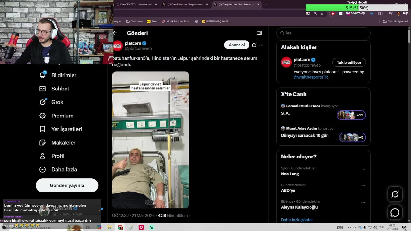Image resolution: width=411 pixels, height=231 pixels.
Task: Open trending topic Noa Lang
Action: [x=290, y=174]
